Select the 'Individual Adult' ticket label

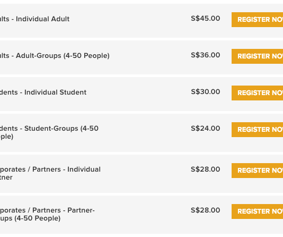click(42, 19)
